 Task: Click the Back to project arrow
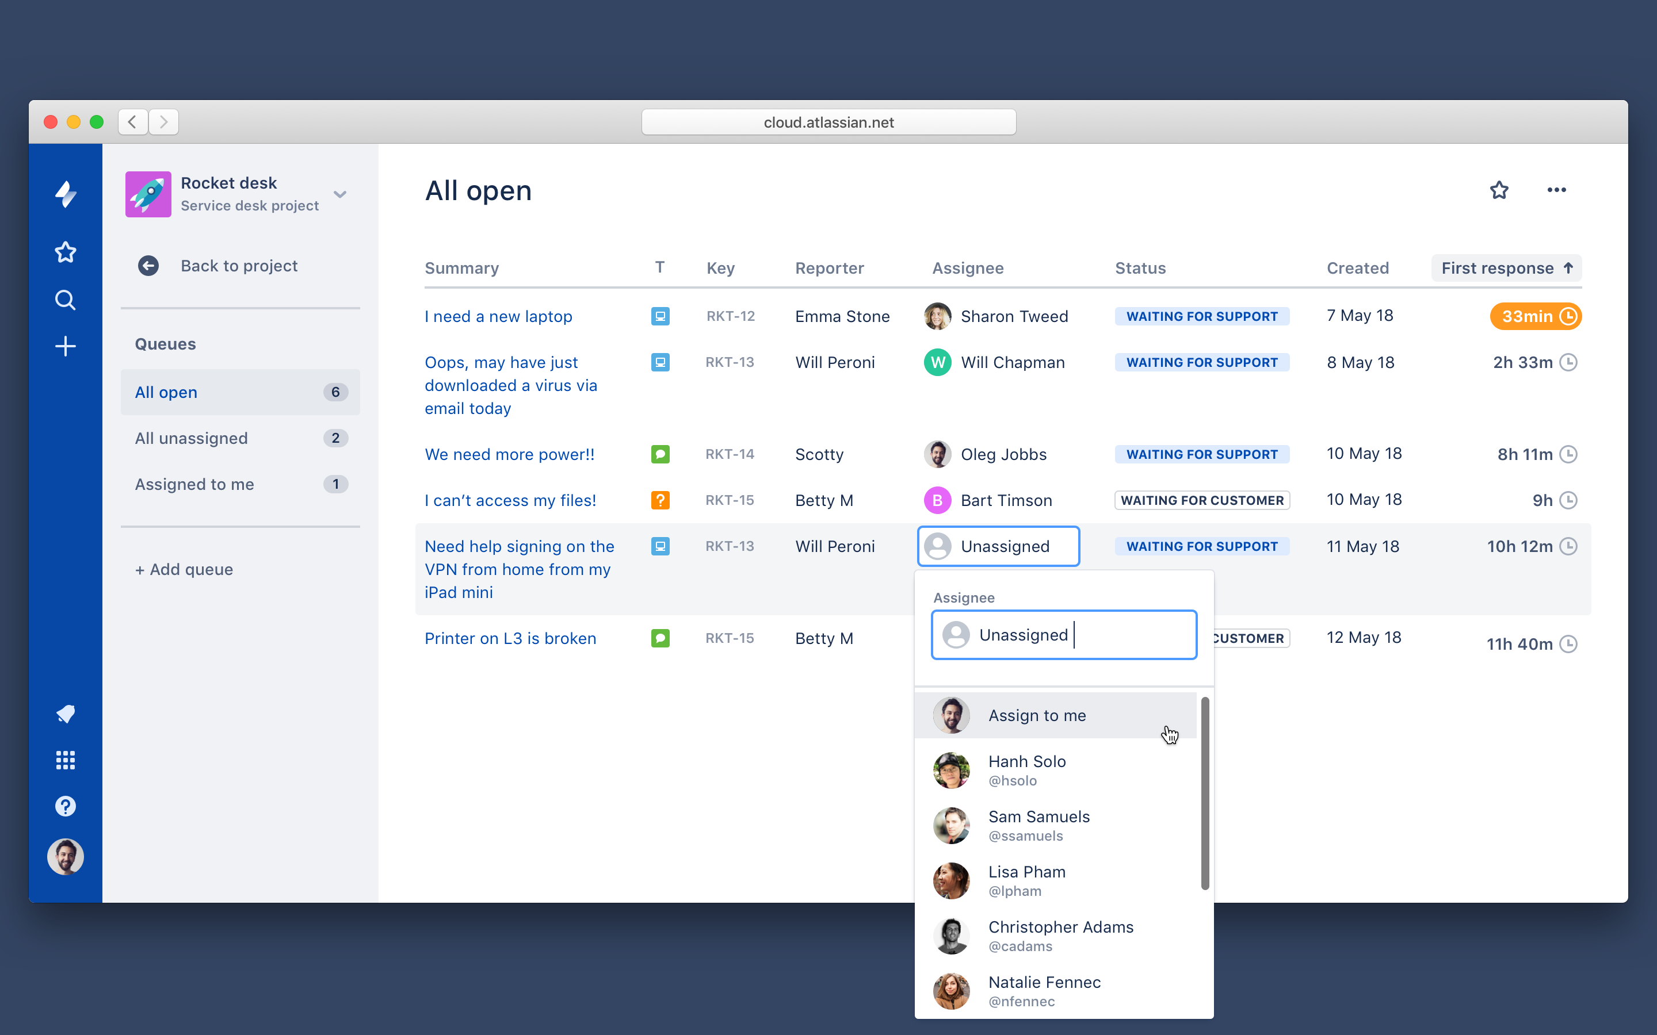click(148, 266)
